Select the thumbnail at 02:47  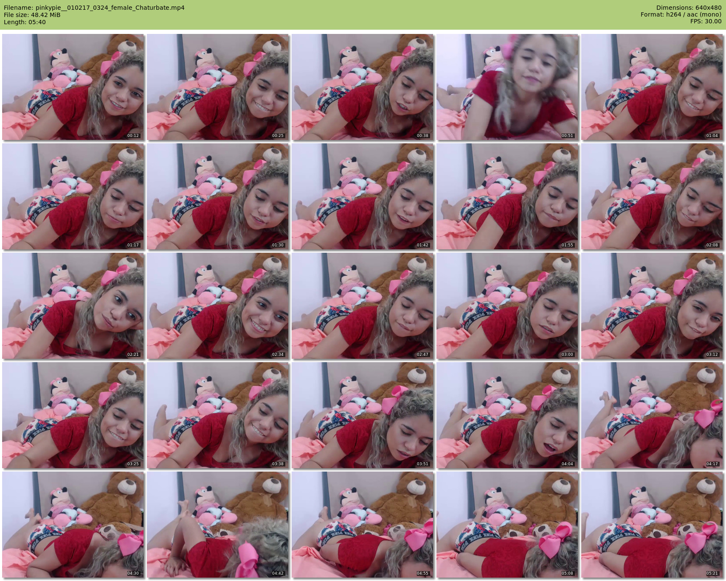point(363,306)
